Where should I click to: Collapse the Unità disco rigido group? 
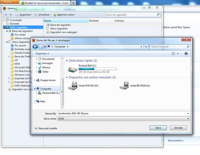(x=67, y=61)
